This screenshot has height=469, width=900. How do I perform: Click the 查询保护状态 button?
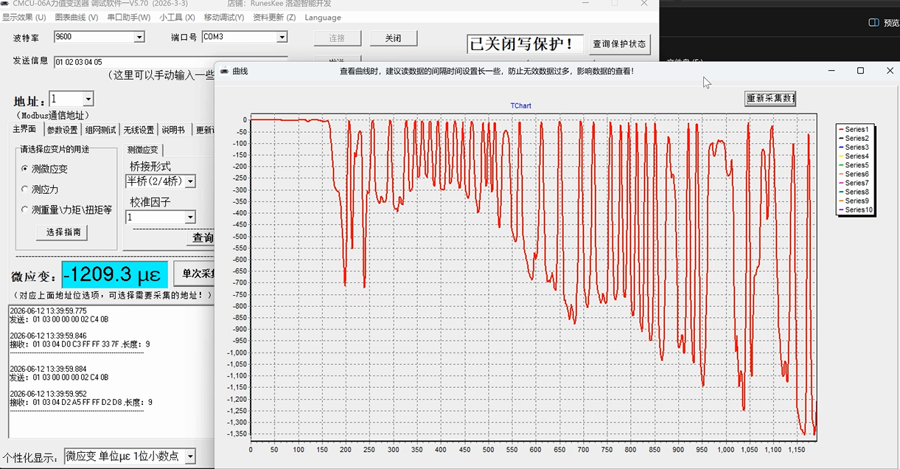click(x=620, y=45)
